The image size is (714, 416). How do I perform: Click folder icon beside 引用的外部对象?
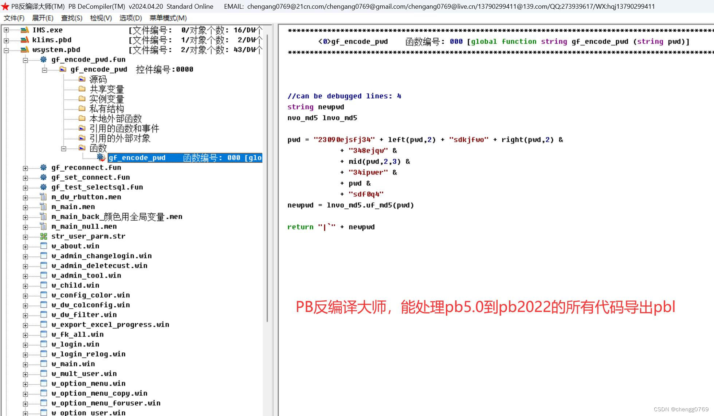point(82,138)
